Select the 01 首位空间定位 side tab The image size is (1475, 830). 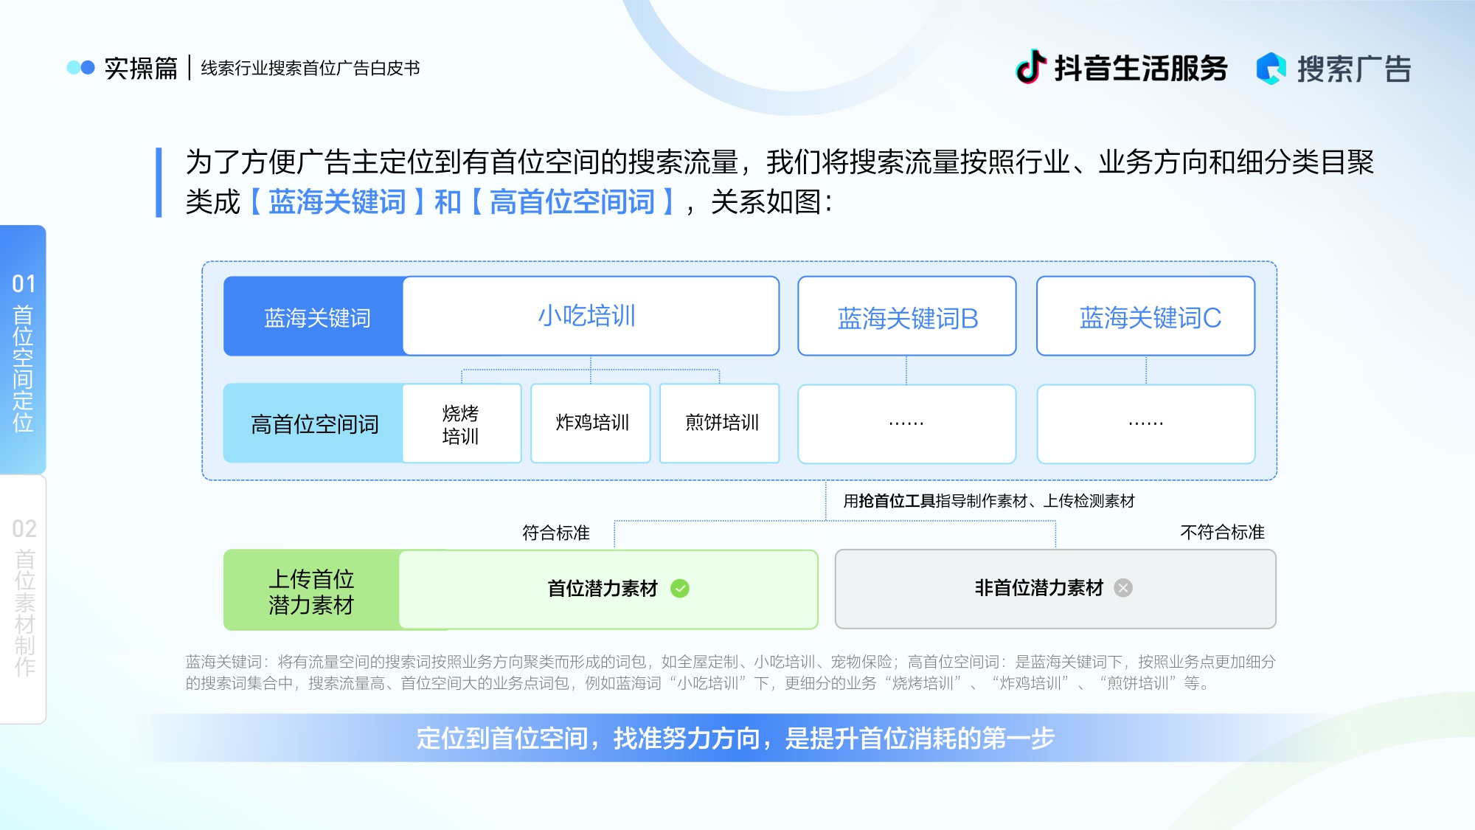pos(23,350)
